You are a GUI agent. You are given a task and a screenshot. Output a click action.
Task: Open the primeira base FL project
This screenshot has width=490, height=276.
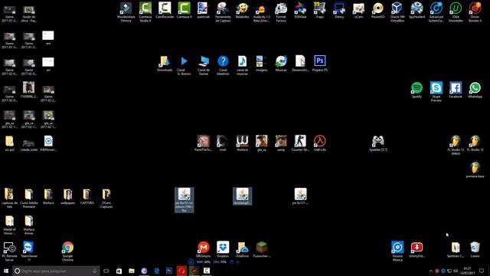point(475,170)
